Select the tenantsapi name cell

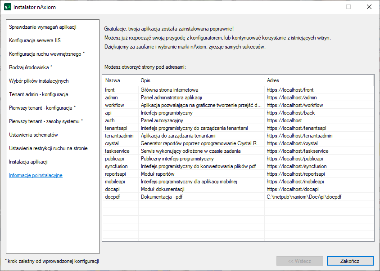(116, 128)
